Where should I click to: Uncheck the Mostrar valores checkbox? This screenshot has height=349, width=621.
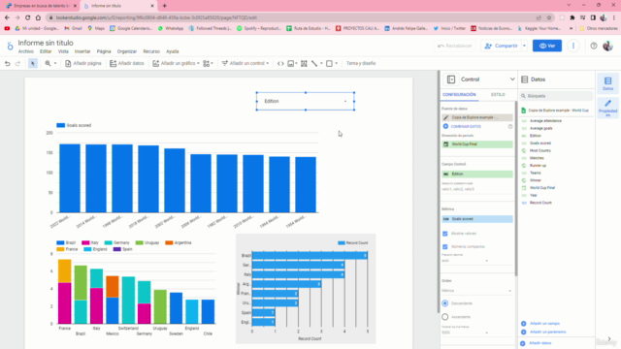pyautogui.click(x=445, y=234)
